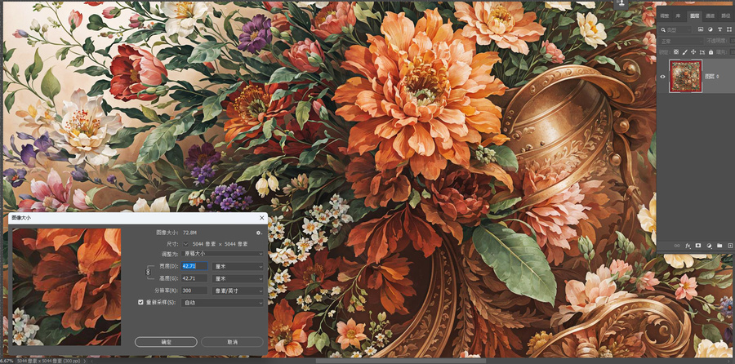Click the 72.8M image size value
The width and height of the screenshot is (735, 364).
point(189,233)
